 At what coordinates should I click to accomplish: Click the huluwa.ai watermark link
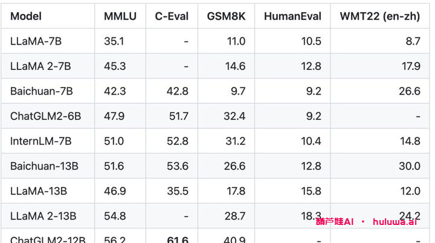pyautogui.click(x=396, y=222)
